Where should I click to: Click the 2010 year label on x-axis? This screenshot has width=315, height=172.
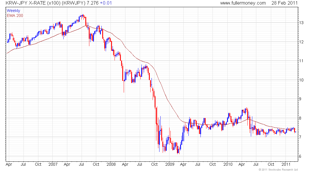(x=228, y=164)
